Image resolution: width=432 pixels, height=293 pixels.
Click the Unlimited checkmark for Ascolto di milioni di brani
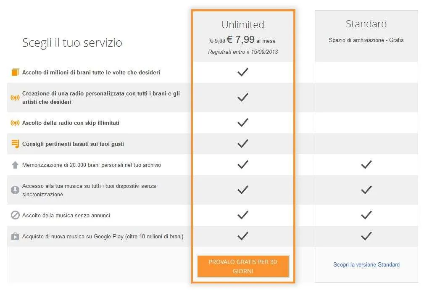click(243, 72)
